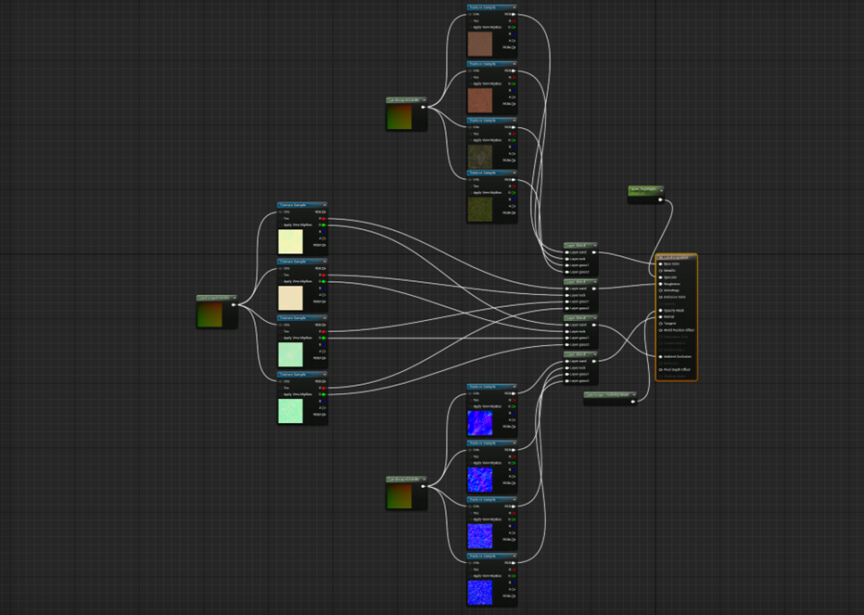
Task: Click the Tangent input pin
Action: coord(660,323)
